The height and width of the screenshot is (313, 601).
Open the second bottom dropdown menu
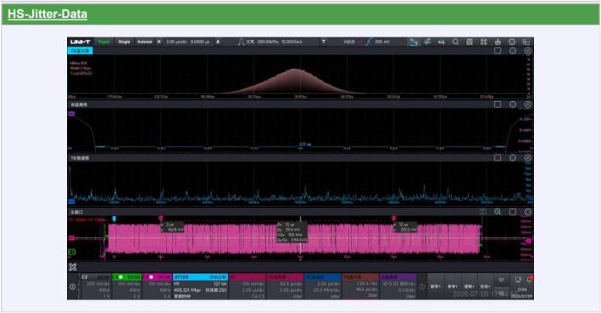[x=453, y=287]
